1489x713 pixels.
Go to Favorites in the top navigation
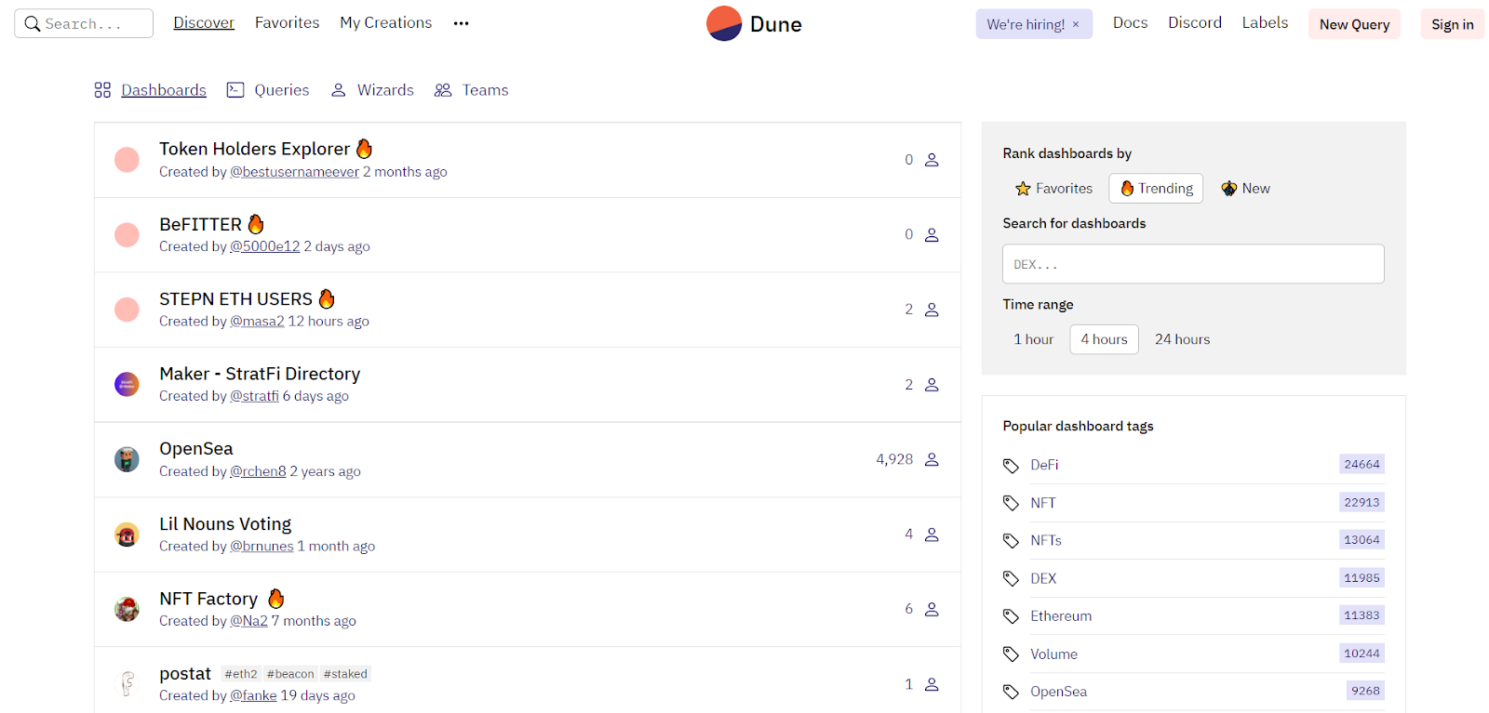tap(287, 22)
